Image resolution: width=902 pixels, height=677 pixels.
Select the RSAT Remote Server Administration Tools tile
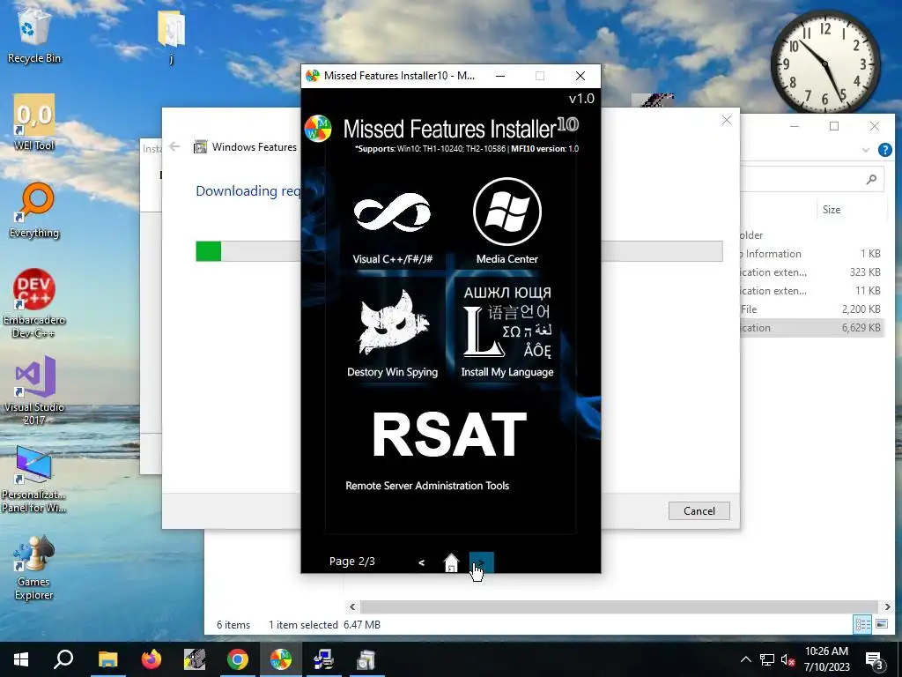(448, 449)
